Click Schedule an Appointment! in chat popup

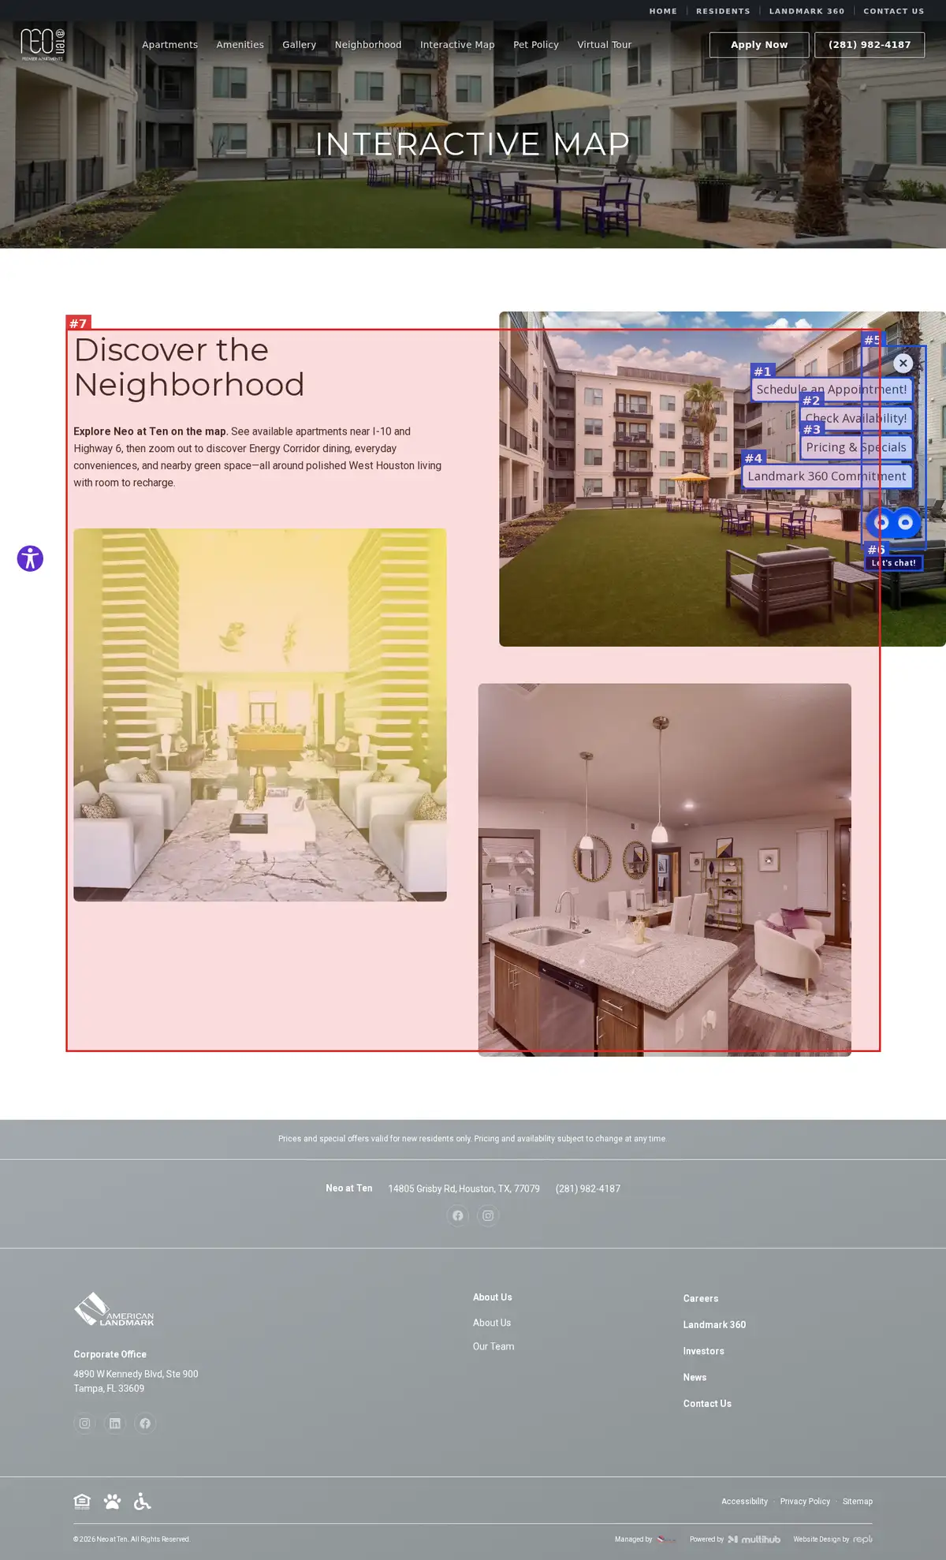[x=832, y=390]
